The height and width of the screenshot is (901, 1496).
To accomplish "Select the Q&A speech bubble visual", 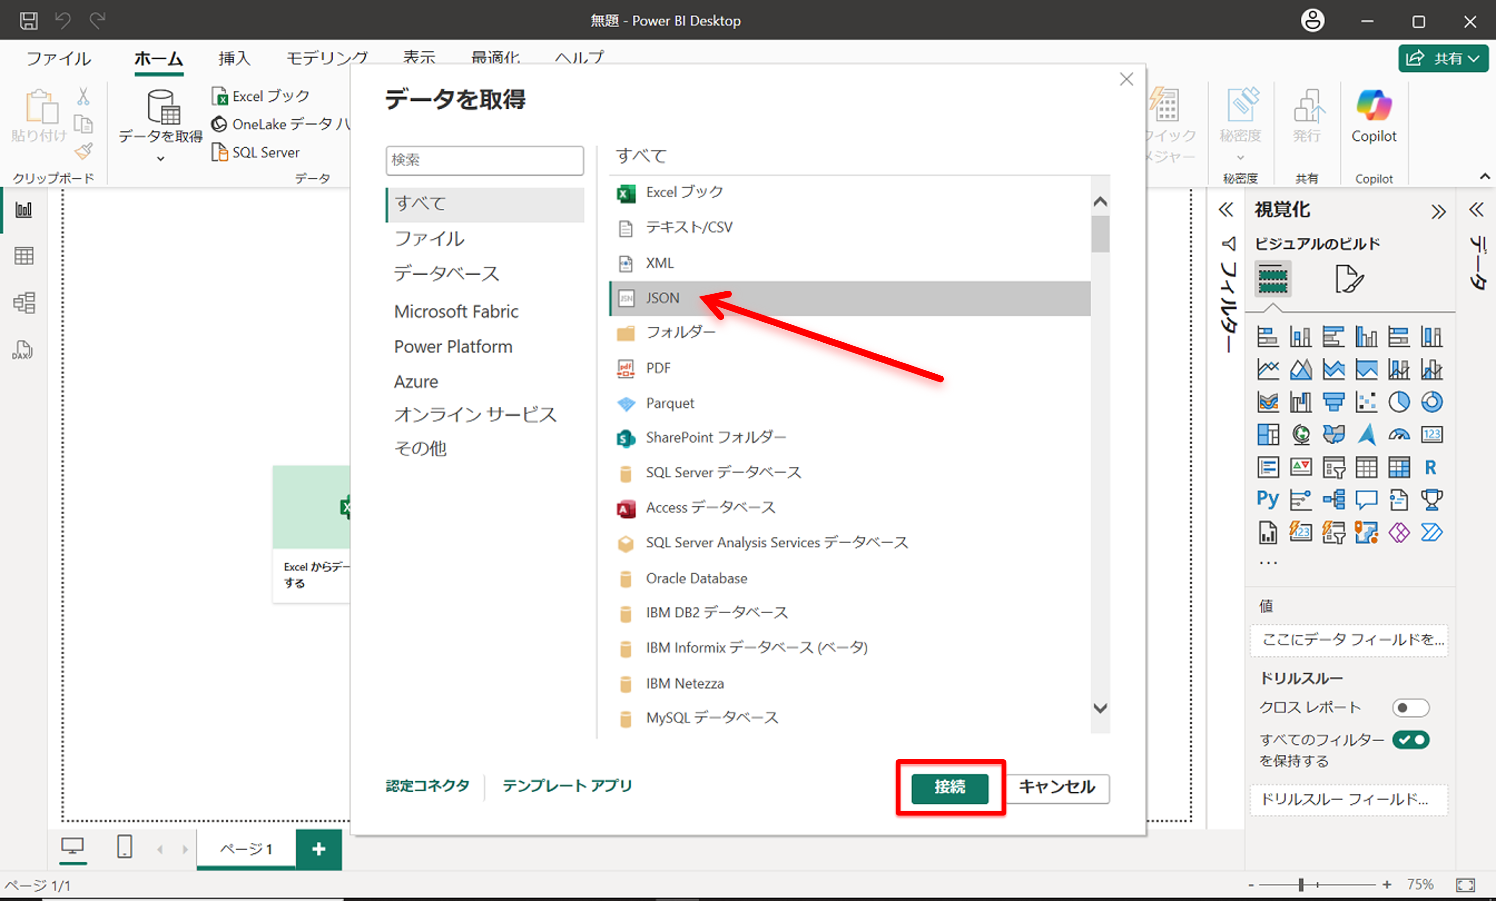I will point(1366,500).
